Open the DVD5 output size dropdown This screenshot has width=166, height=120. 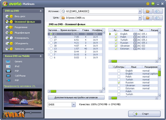click(x=74, y=105)
